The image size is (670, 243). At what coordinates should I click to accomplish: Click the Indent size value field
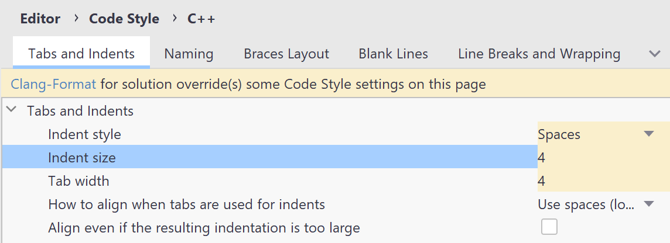point(602,158)
